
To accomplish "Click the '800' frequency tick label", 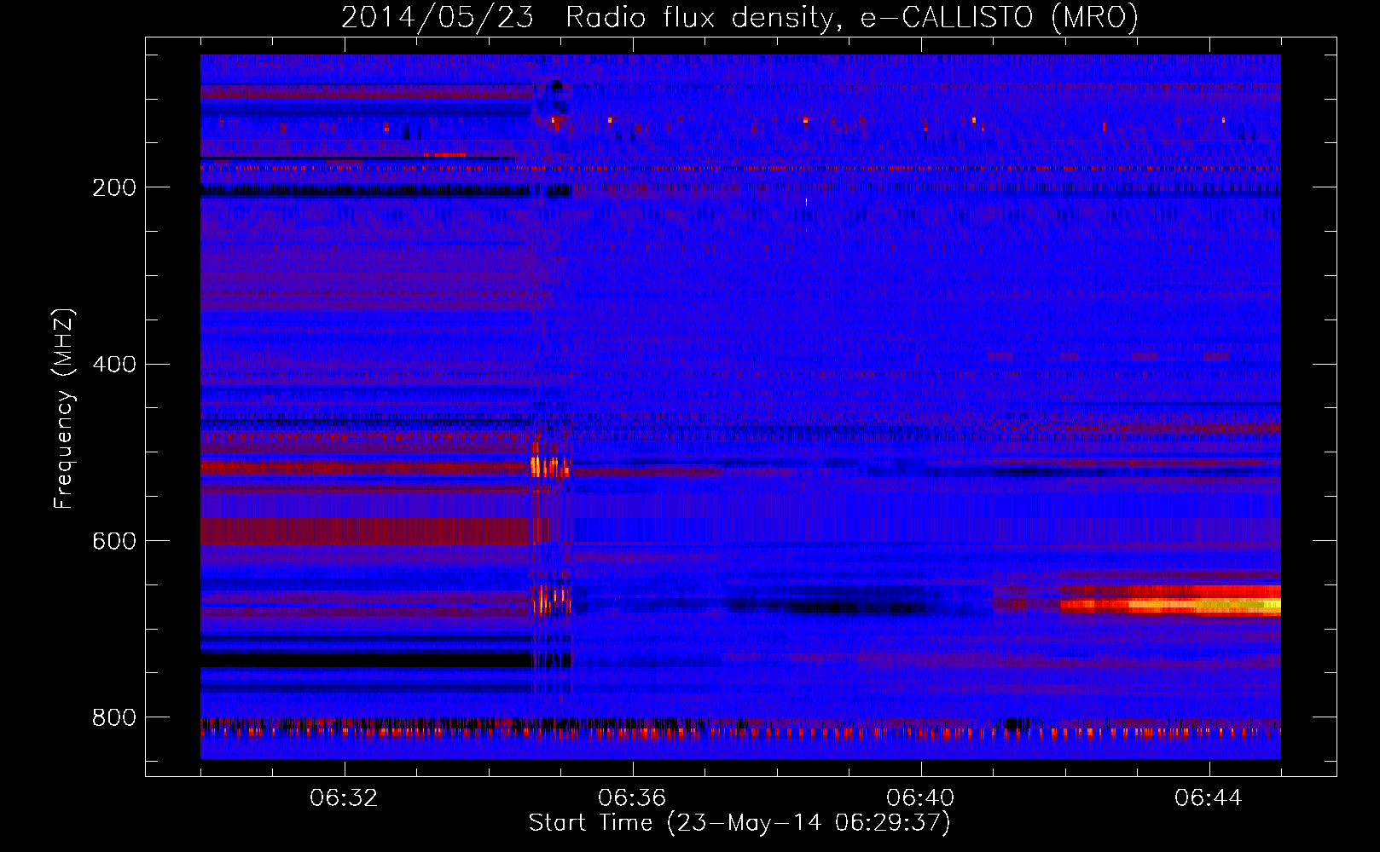I will click(x=114, y=717).
